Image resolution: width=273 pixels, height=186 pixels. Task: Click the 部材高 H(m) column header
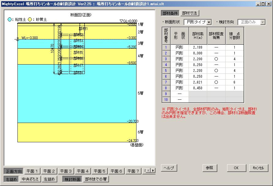pyautogui.click(x=198, y=36)
